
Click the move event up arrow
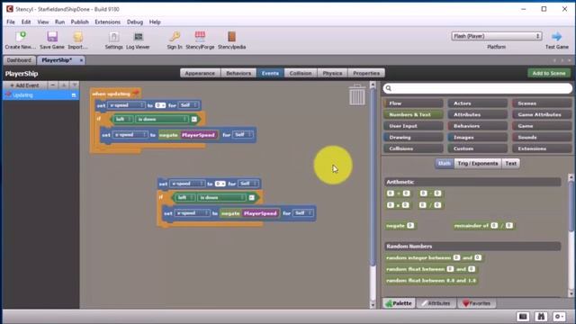64,85
